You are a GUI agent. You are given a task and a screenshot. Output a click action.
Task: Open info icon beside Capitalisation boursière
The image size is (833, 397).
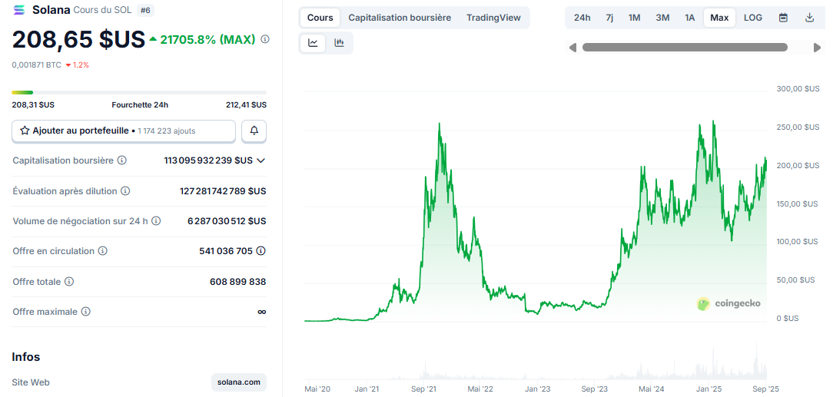[x=121, y=160]
